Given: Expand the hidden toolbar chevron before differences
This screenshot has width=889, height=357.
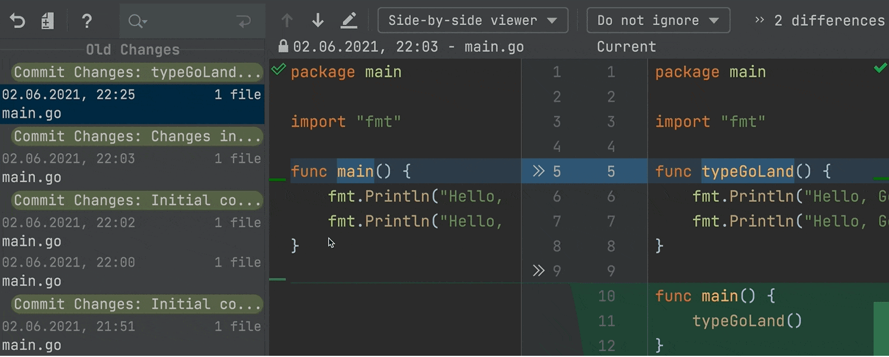Looking at the screenshot, I should tap(759, 20).
